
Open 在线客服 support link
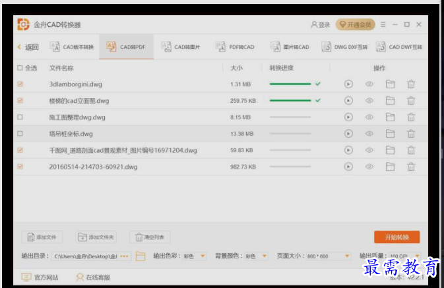93,277
